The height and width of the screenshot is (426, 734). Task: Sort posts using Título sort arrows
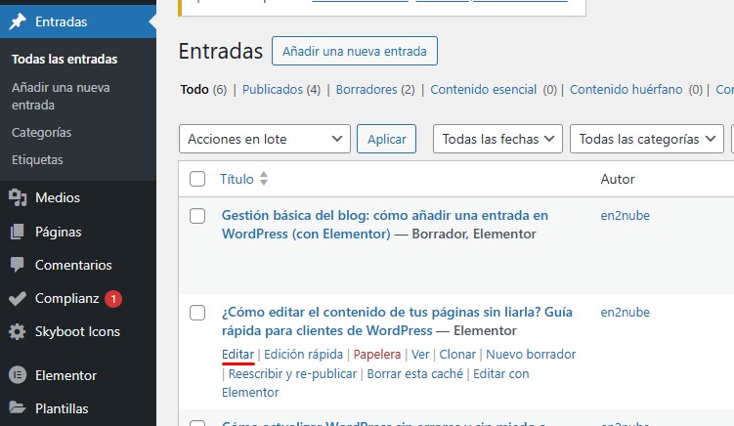264,179
